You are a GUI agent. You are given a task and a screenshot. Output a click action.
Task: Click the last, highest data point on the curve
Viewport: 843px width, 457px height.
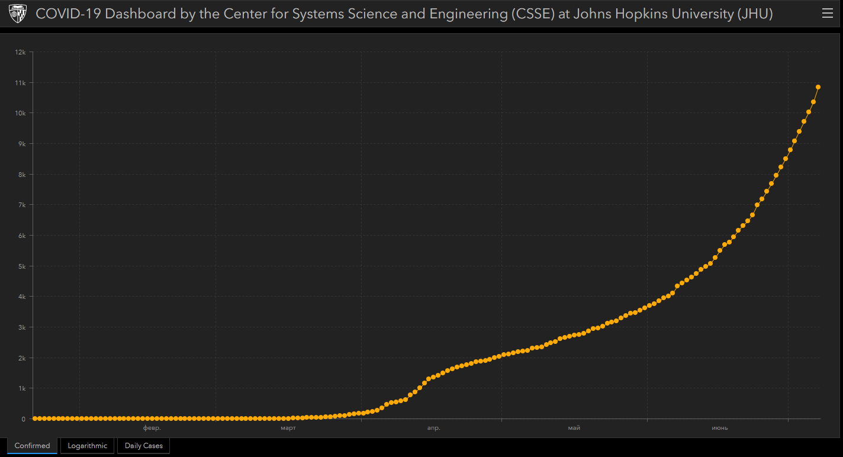point(818,87)
